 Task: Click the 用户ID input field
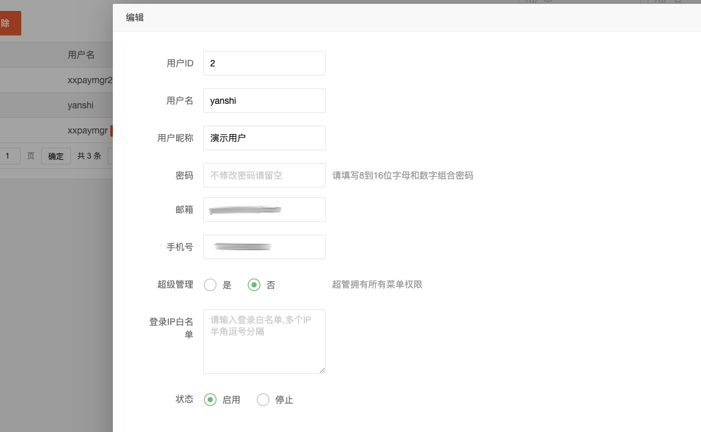pyautogui.click(x=264, y=63)
